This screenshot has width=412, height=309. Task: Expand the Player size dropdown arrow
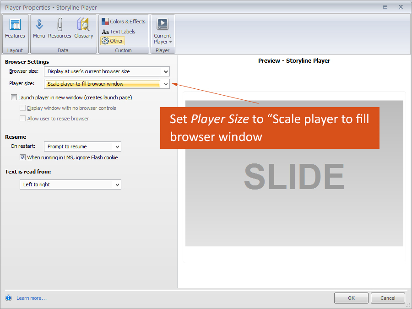point(166,84)
